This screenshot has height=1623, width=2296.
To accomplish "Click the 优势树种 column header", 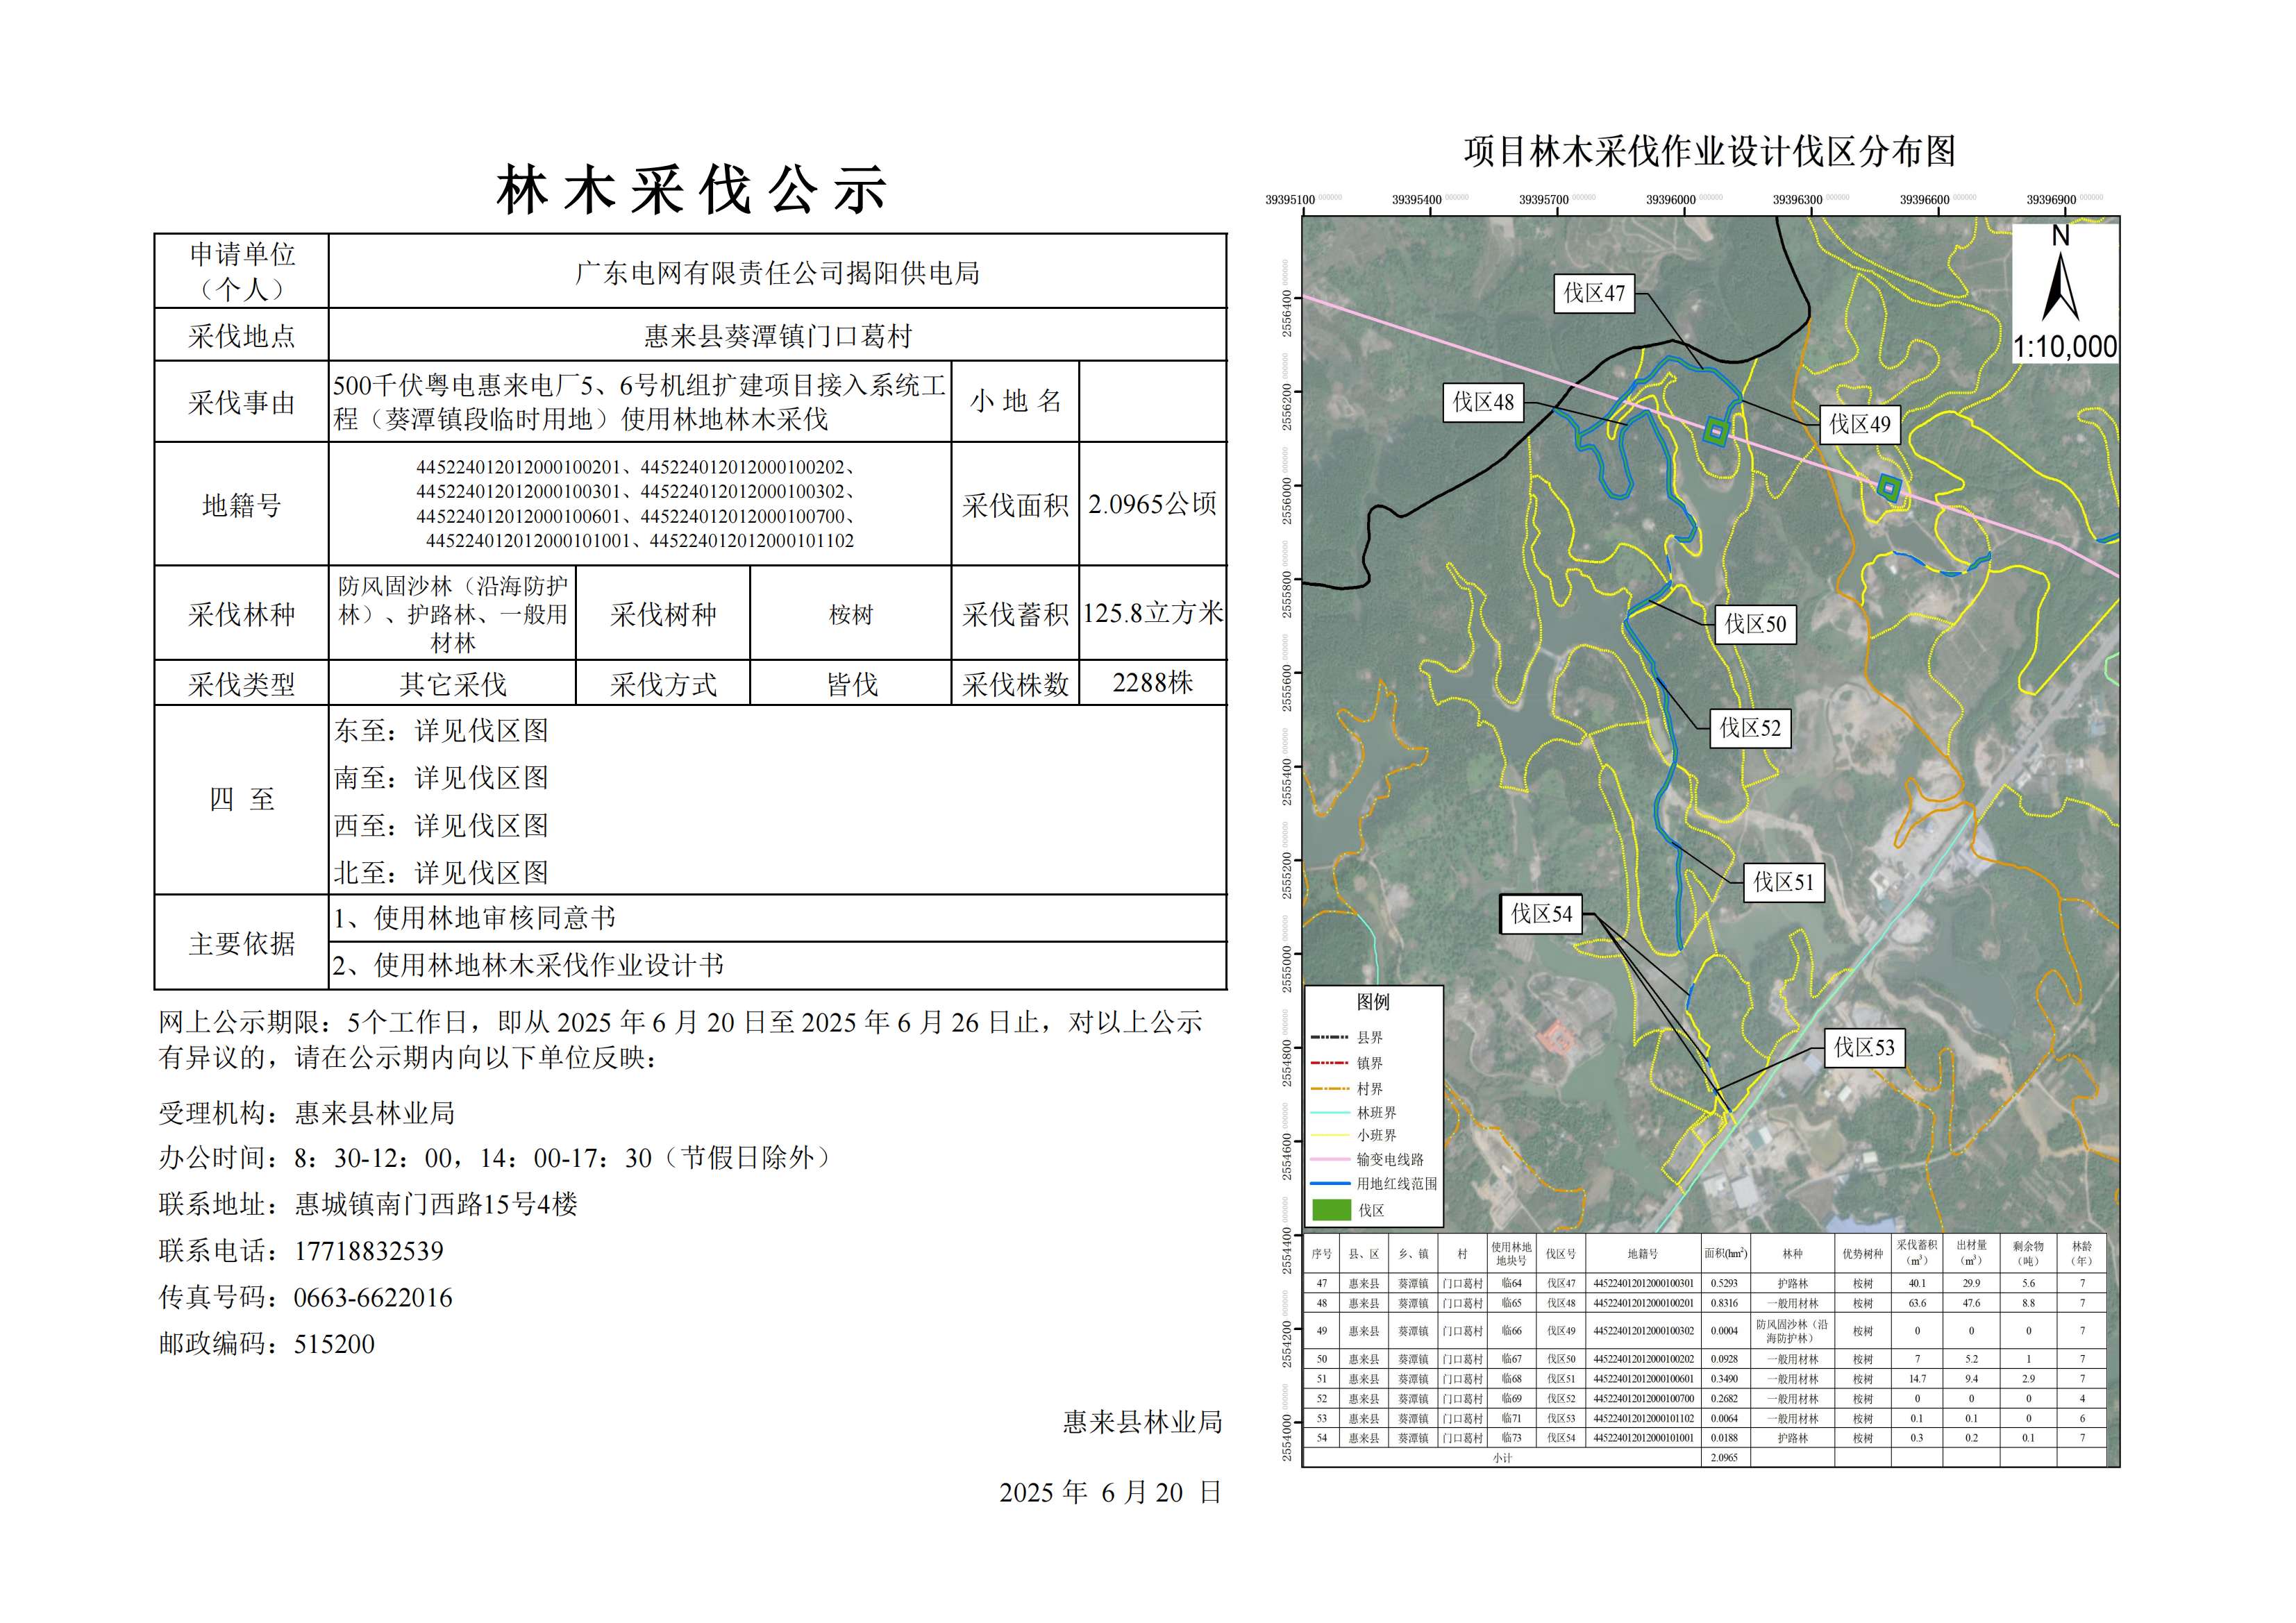I will click(x=1862, y=1253).
